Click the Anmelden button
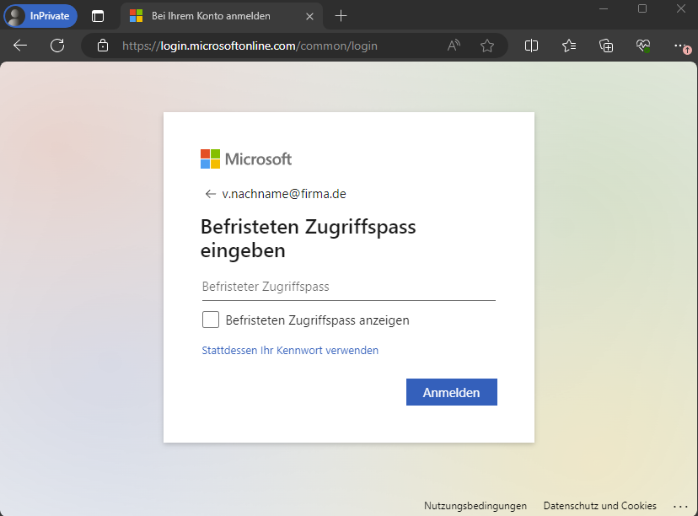This screenshot has width=698, height=516. coord(451,392)
